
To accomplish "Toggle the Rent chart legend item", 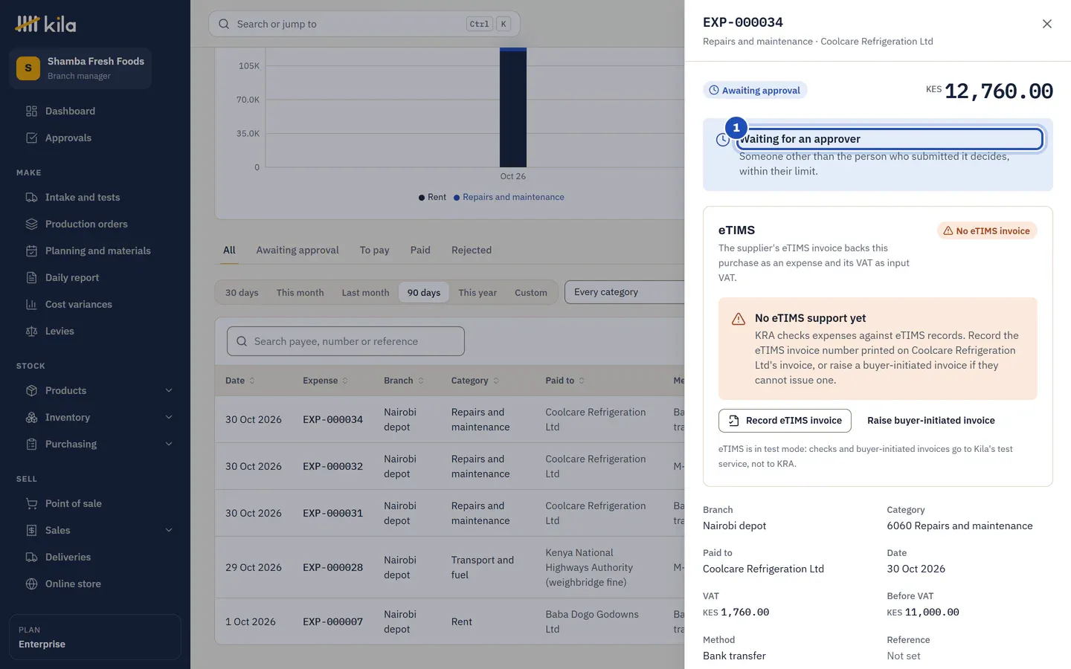I will [x=432, y=197].
